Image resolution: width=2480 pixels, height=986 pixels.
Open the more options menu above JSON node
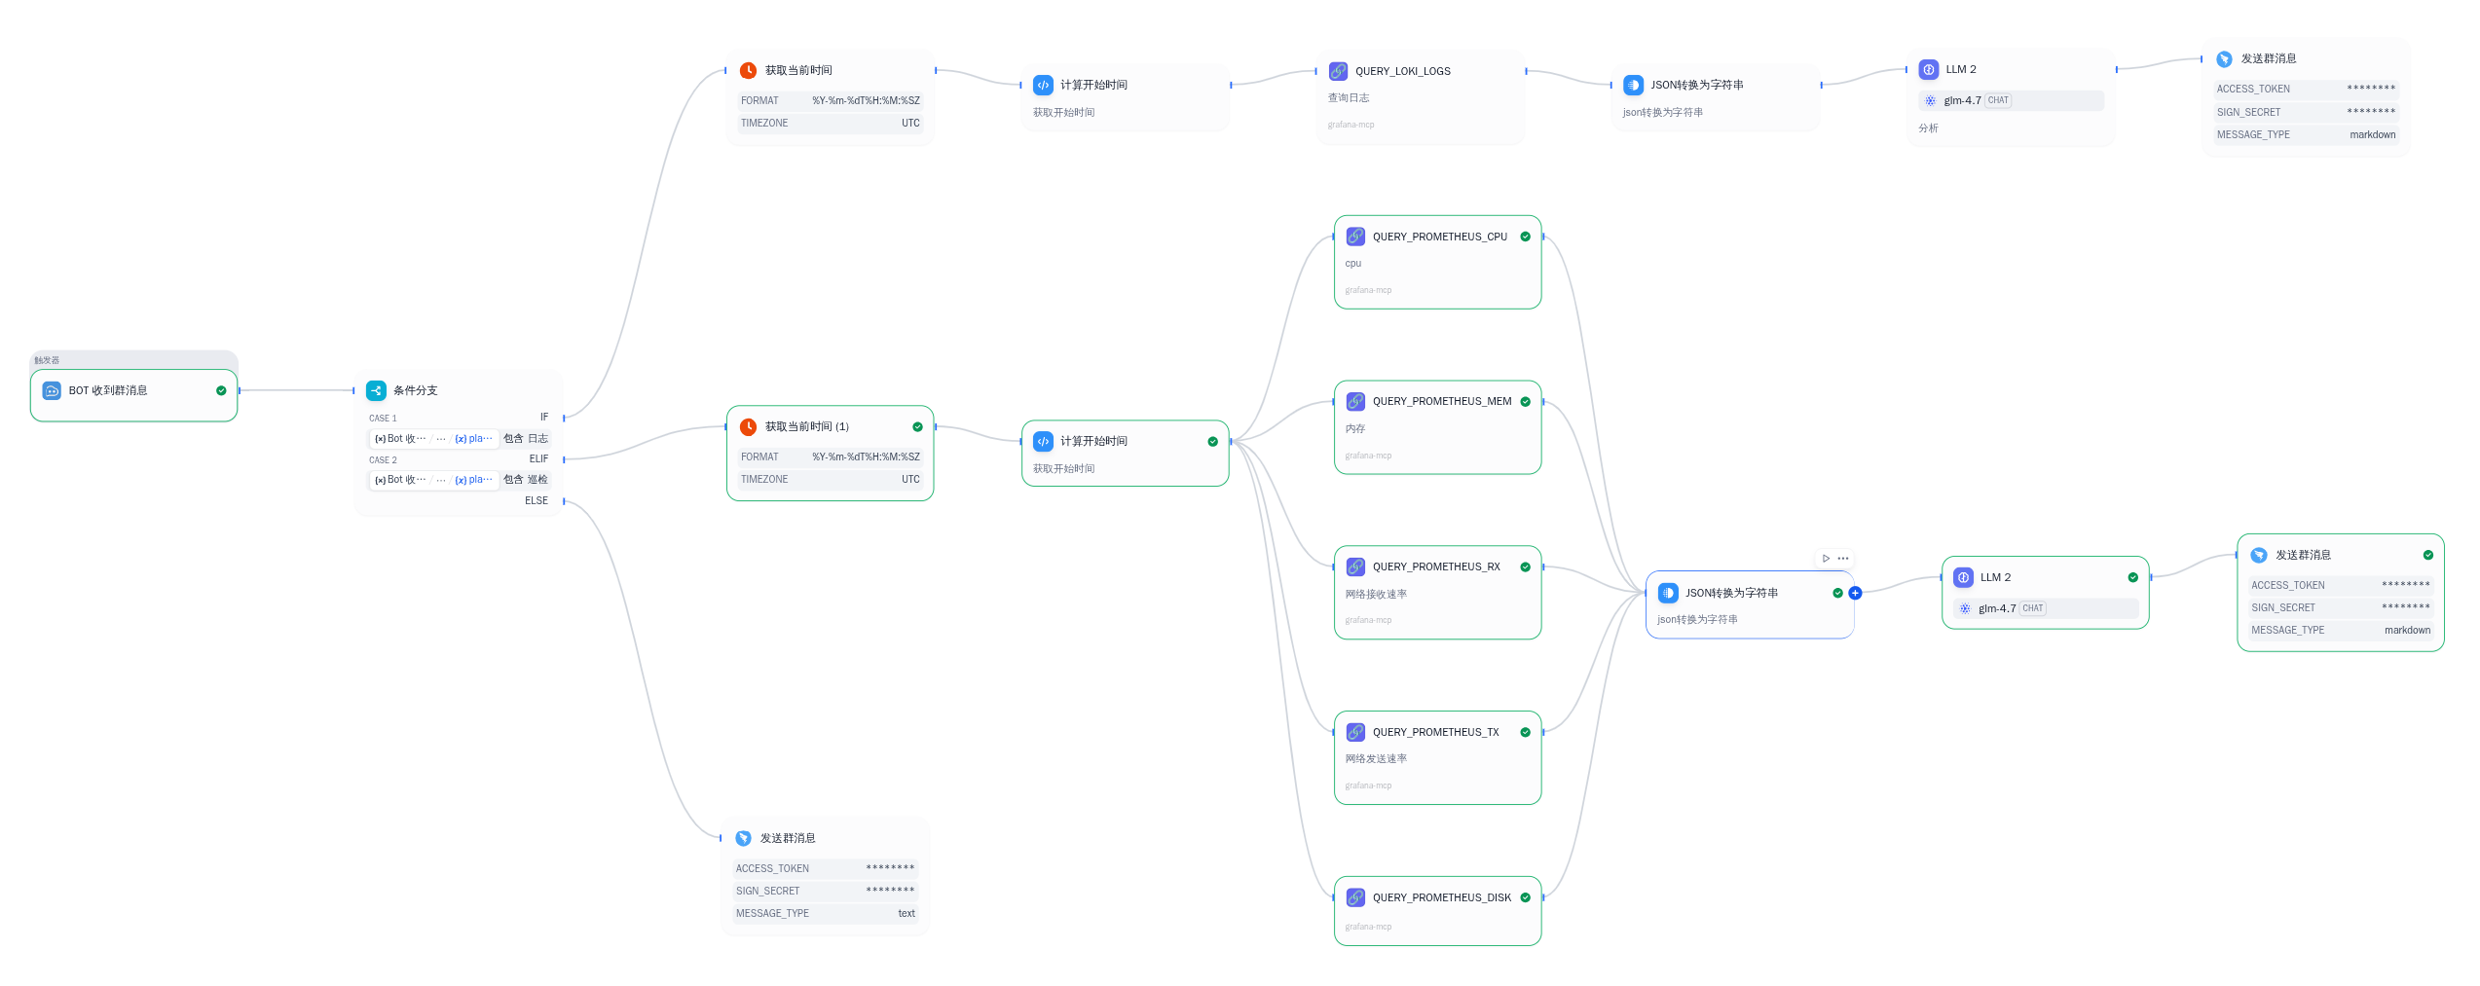click(x=1842, y=559)
